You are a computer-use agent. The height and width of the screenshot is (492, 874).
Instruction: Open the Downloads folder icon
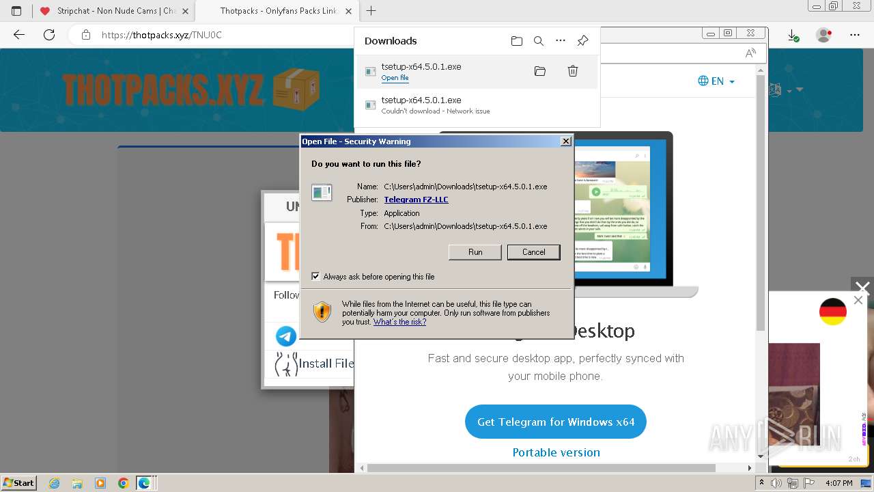[517, 41]
